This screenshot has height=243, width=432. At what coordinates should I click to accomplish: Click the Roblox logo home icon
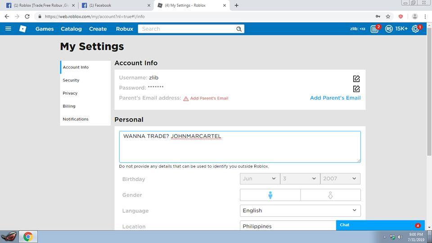tap(22, 29)
